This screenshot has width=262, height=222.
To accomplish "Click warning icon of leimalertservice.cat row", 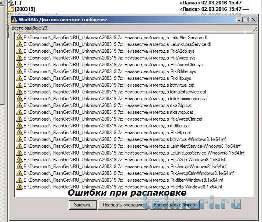I will coord(19,92).
